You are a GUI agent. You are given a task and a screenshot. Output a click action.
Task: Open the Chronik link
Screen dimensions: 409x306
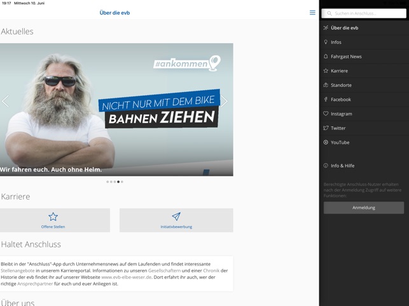(x=211, y=270)
